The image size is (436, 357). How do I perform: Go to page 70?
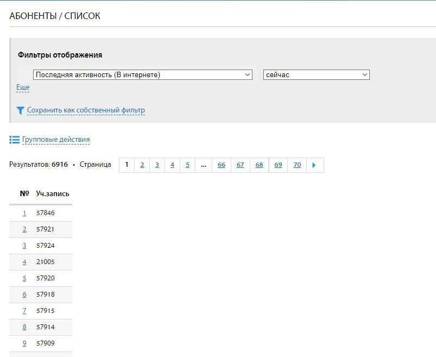[297, 165]
